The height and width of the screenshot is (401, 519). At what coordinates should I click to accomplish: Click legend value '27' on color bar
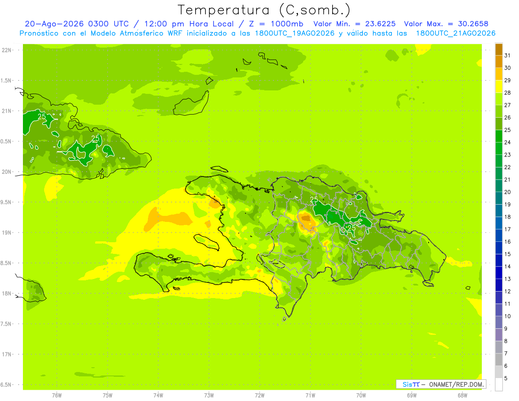[x=508, y=105]
